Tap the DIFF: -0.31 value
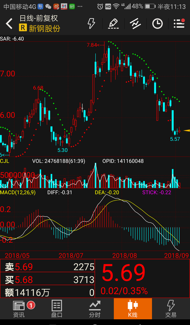The image size is (190, 325). tap(60, 192)
